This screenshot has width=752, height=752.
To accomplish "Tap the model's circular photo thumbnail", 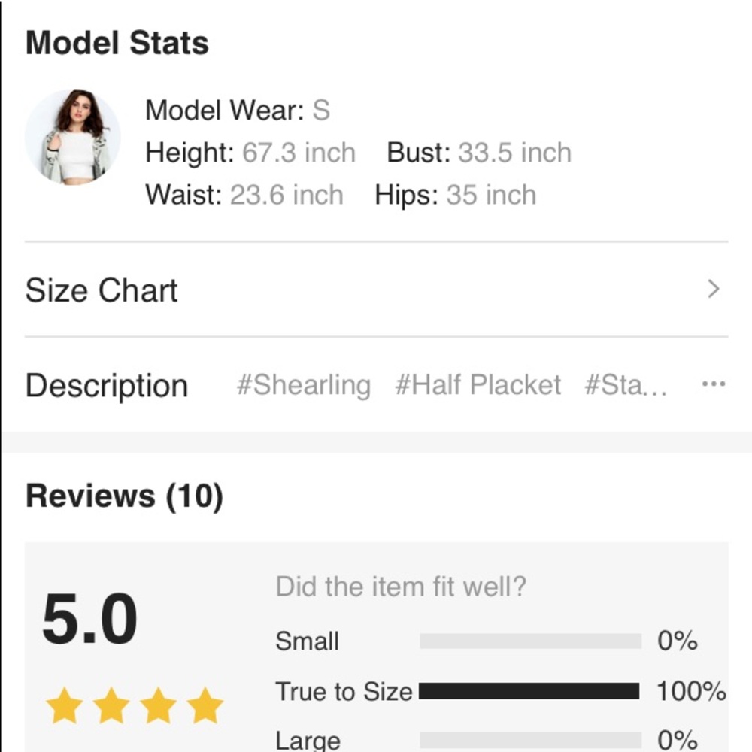I will [73, 137].
